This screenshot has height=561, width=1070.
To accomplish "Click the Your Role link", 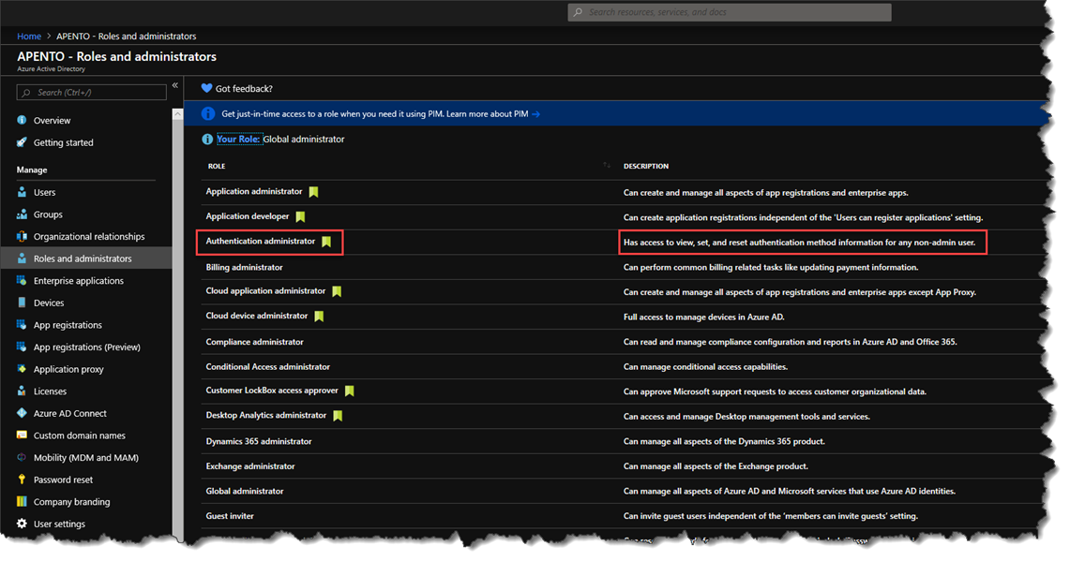I will pos(238,139).
